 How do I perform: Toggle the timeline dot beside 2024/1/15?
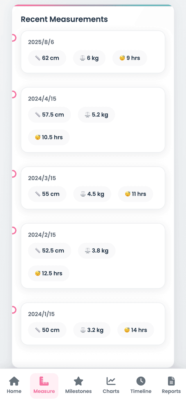pos(13,310)
